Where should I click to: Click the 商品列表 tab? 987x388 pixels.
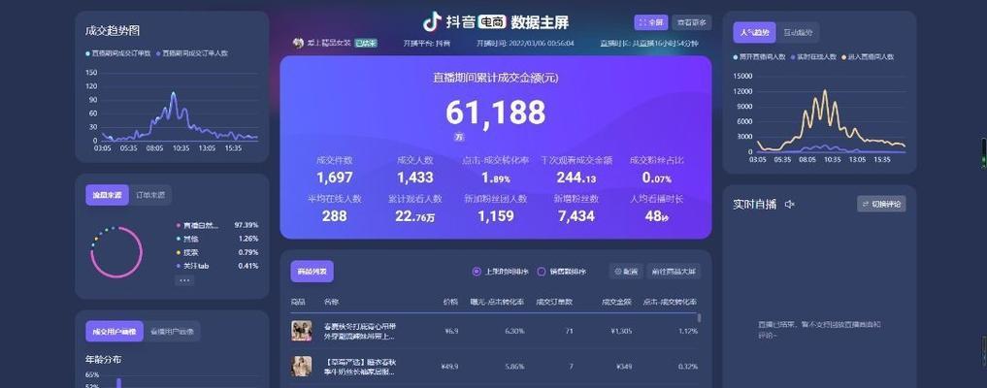pos(313,272)
